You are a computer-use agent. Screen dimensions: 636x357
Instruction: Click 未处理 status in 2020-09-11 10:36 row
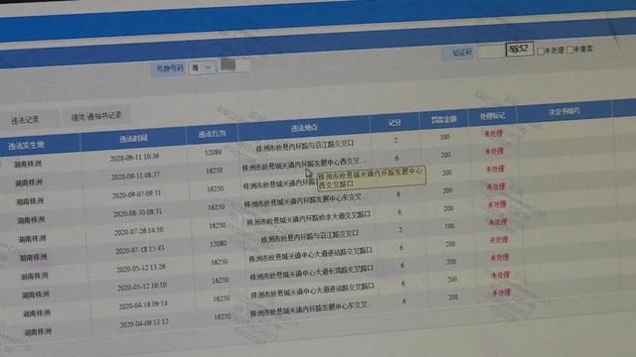[x=494, y=133]
